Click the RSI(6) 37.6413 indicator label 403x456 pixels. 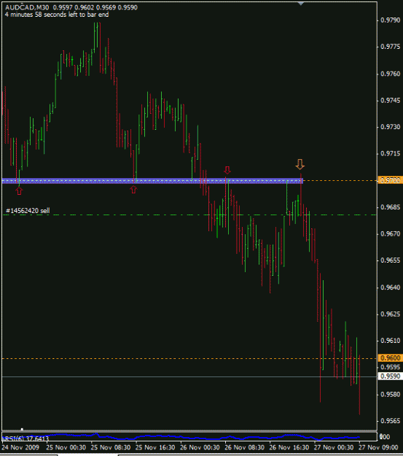27,438
